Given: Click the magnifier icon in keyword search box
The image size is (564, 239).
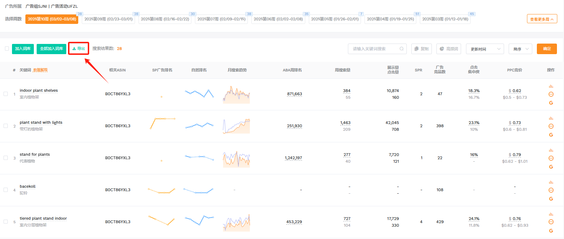Looking at the screenshot, I should click(x=401, y=49).
